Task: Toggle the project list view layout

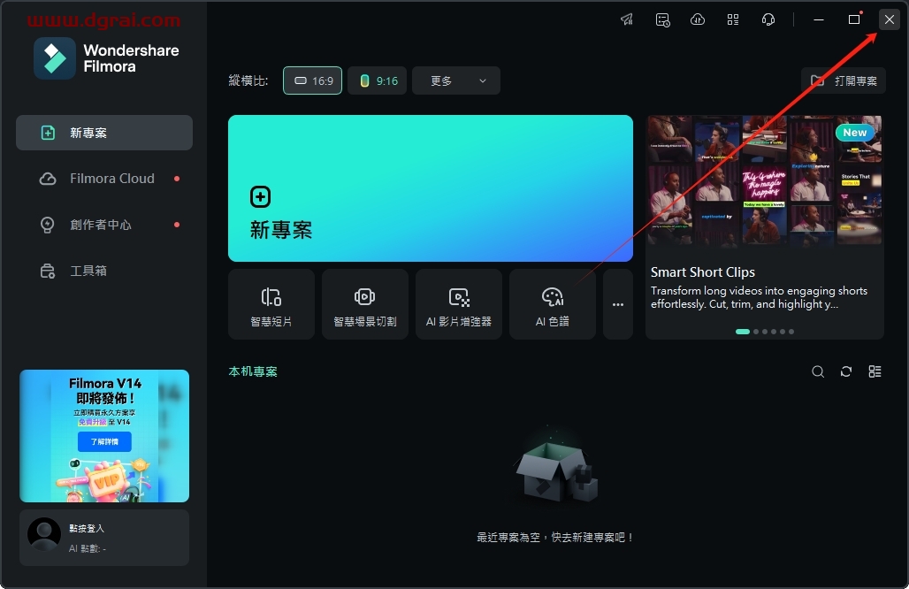Action: click(875, 371)
